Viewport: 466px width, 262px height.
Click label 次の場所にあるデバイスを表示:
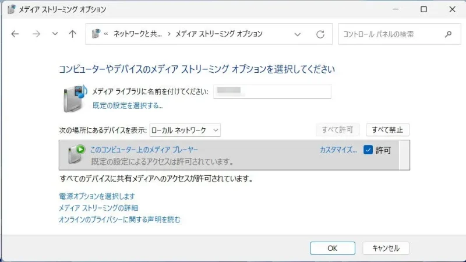point(103,130)
